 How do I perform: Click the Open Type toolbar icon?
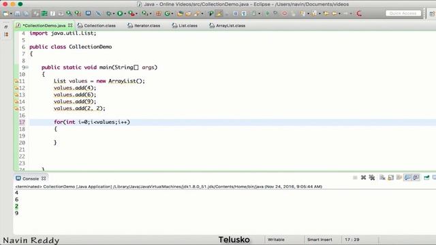[x=180, y=14]
